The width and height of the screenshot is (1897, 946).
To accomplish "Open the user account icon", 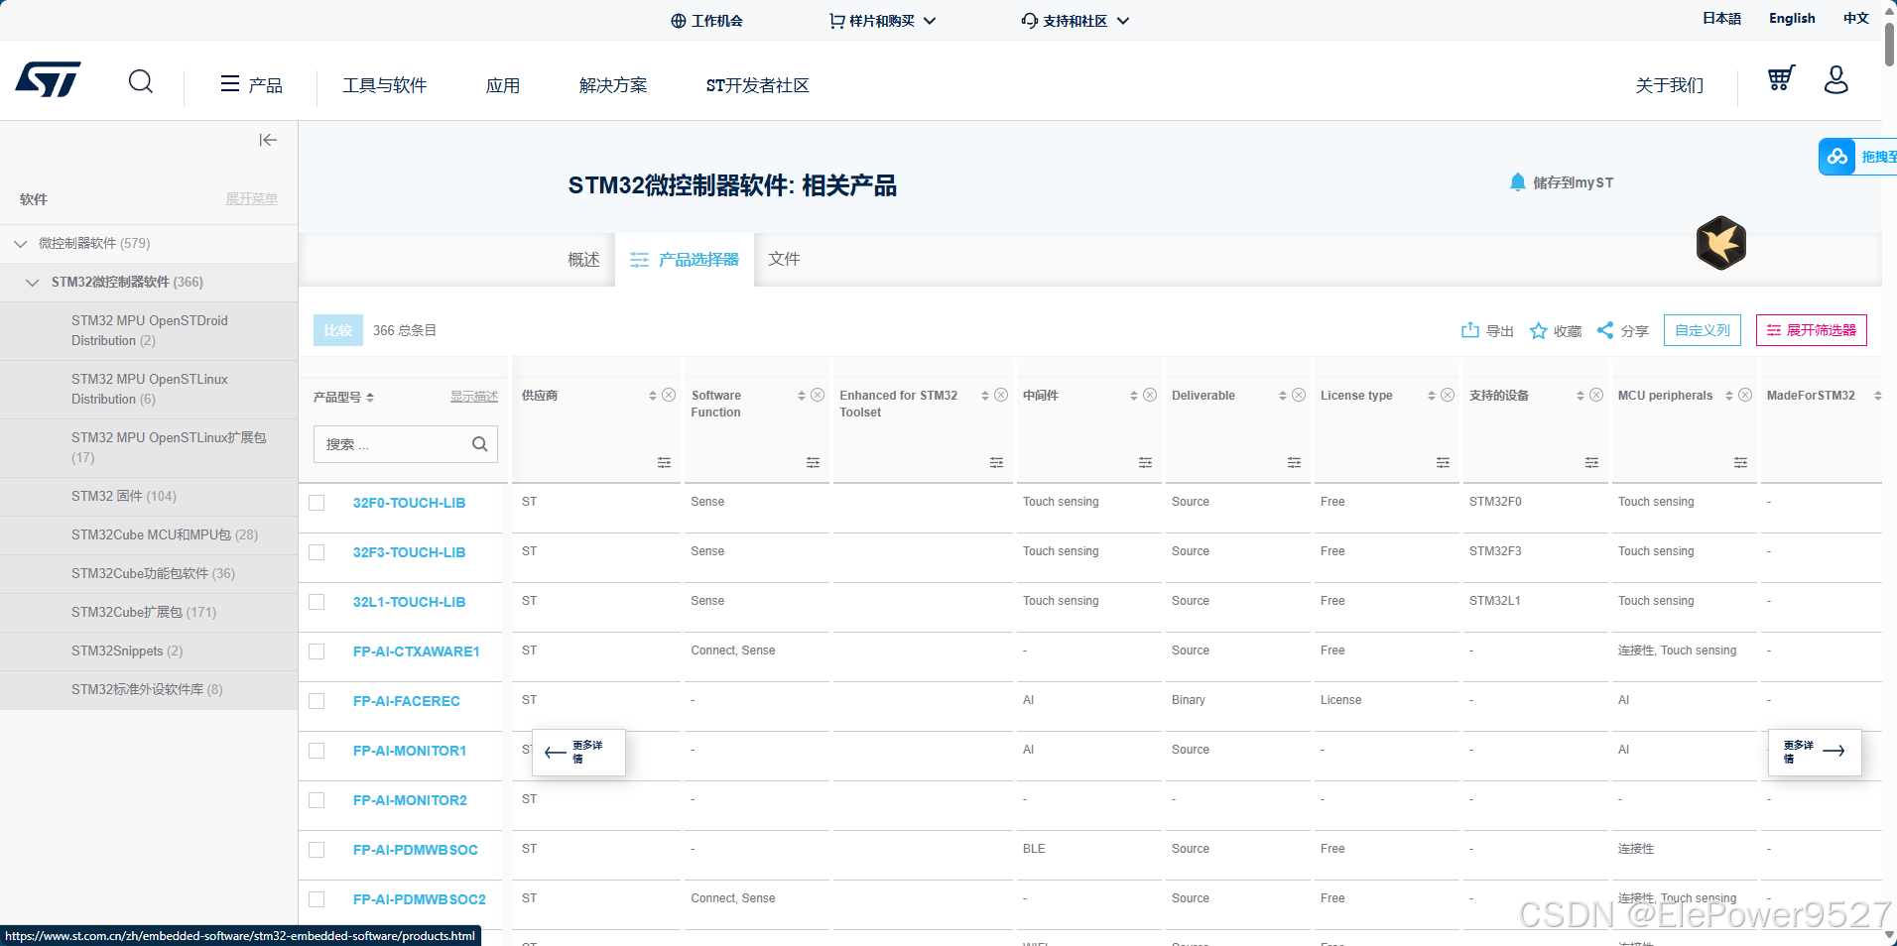I will point(1835,79).
